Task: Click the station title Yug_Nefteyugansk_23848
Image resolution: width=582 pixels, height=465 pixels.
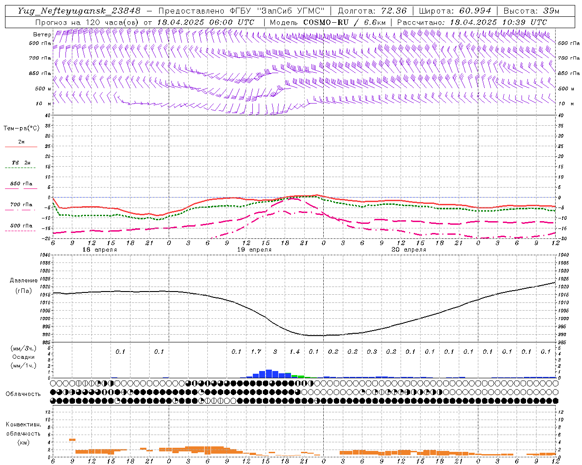Action: pyautogui.click(x=79, y=11)
